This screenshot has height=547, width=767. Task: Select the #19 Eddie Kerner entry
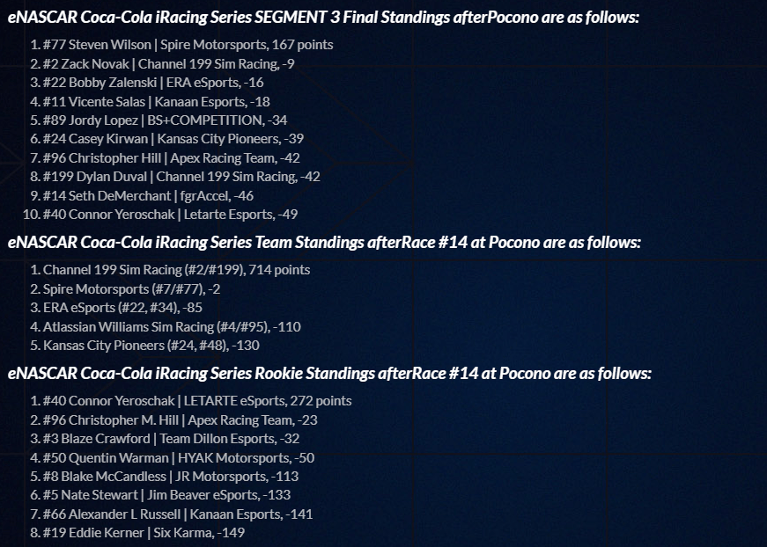pyautogui.click(x=144, y=532)
